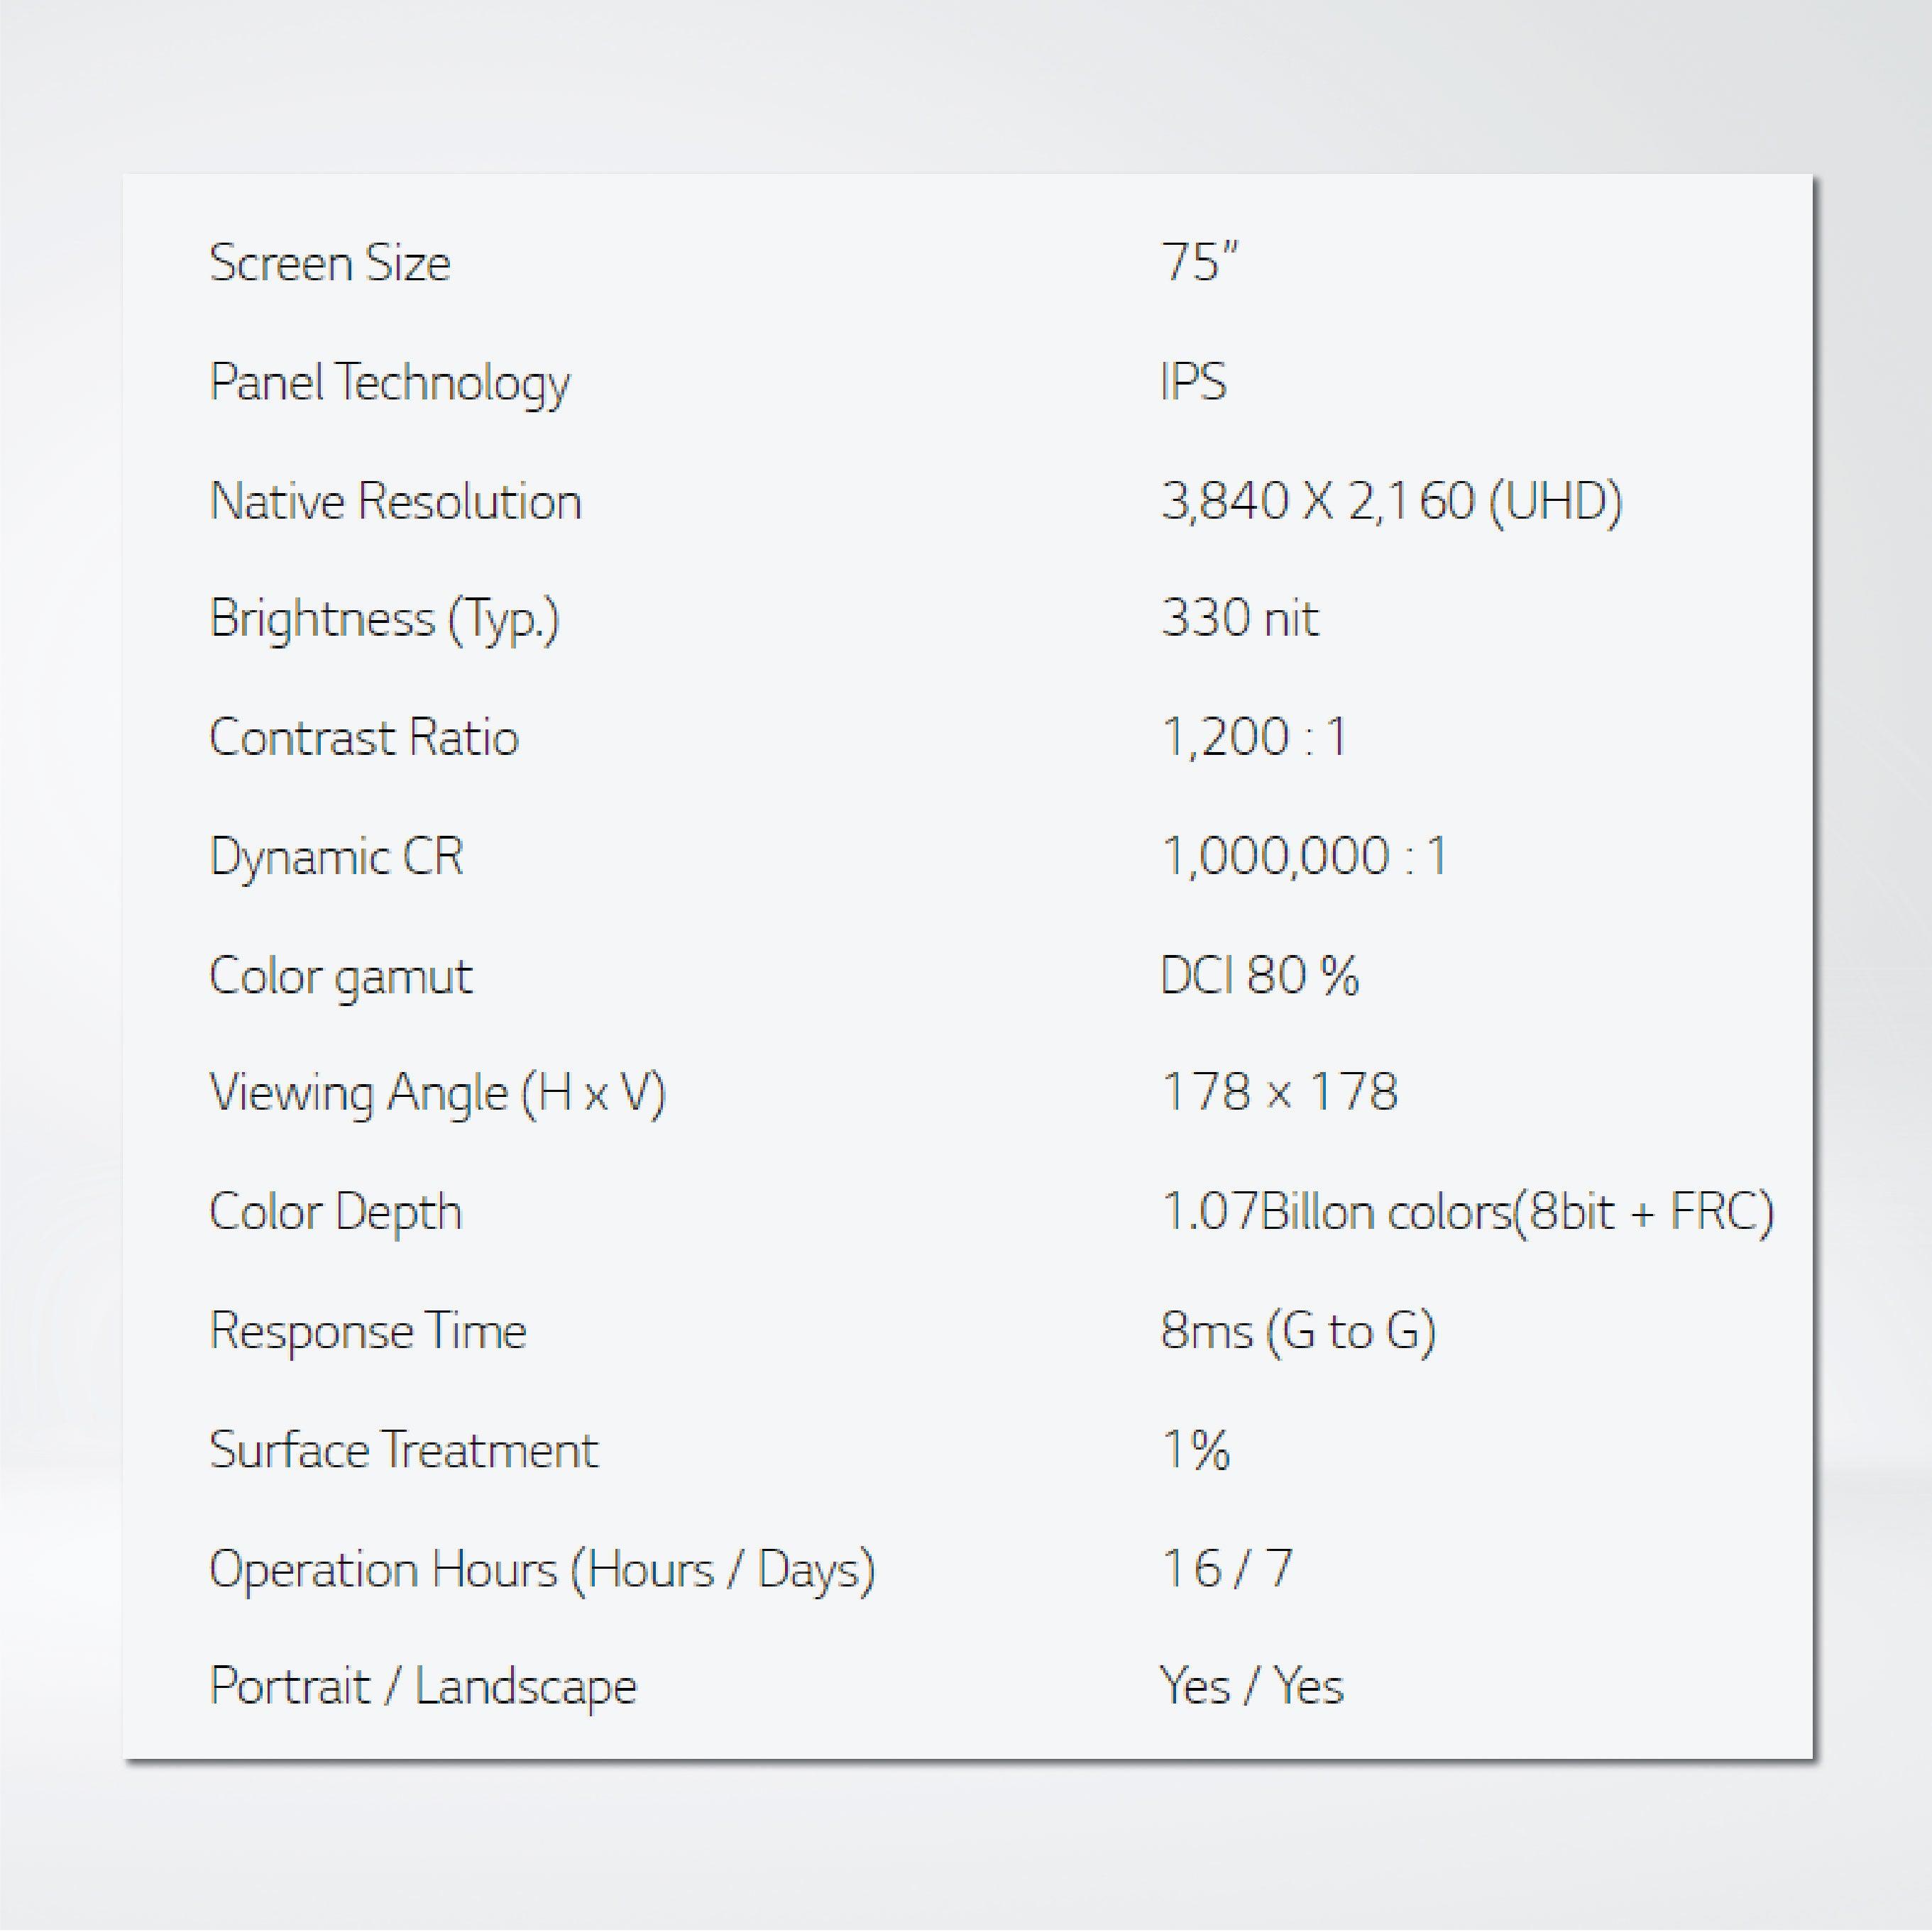
Task: Select the IPS panel value
Action: coord(1192,382)
